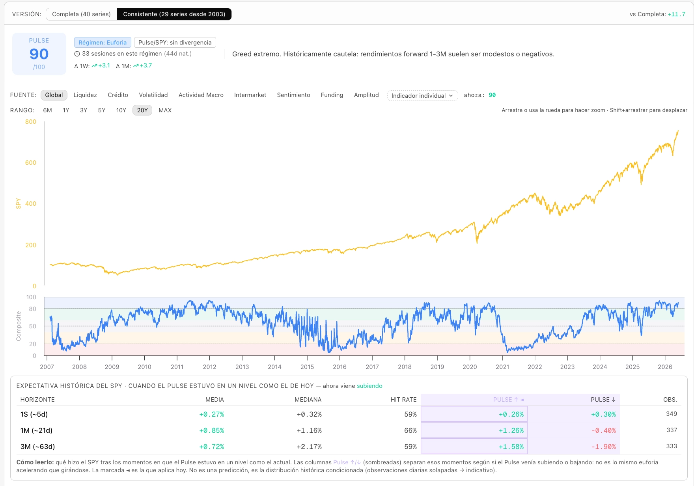694x486 pixels.
Task: Select the 1S (~5d) horizon row label
Action: 34,414
